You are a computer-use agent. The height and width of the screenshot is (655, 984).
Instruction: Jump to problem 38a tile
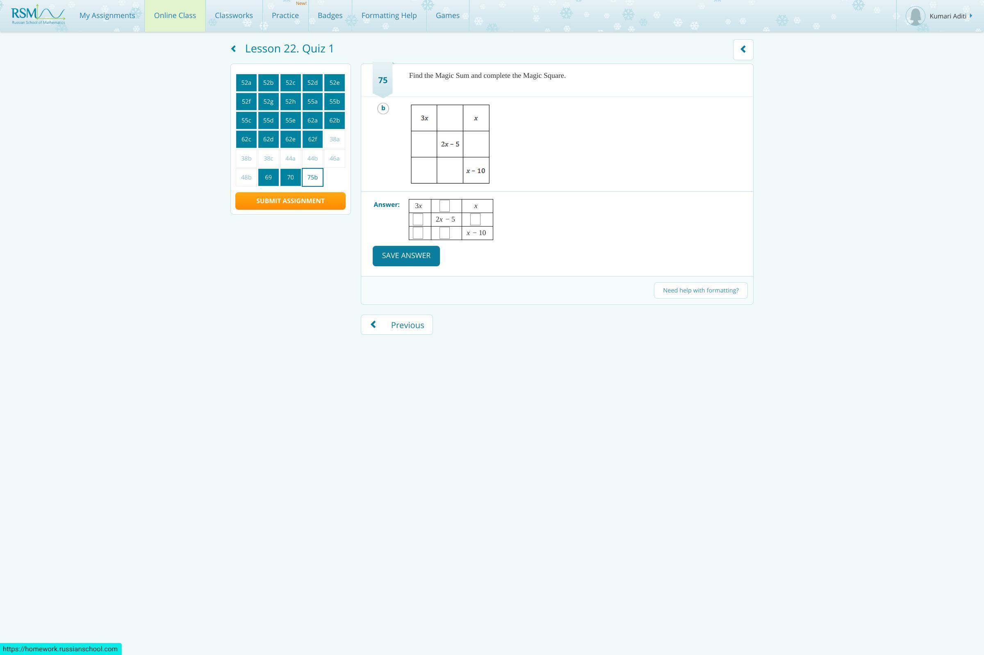pyautogui.click(x=335, y=140)
